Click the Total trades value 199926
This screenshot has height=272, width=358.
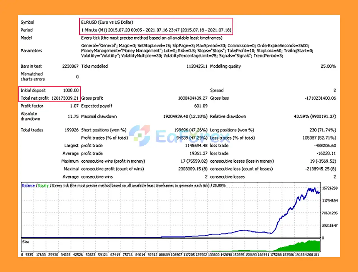71,130
